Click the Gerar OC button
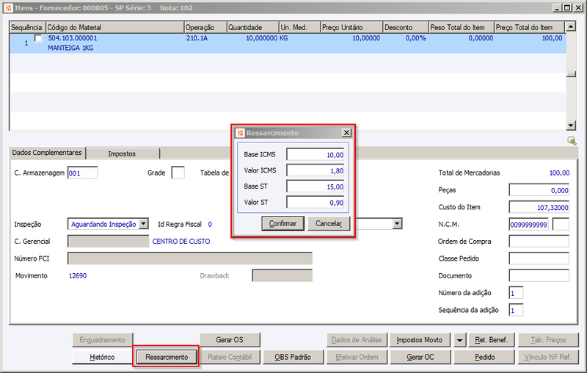Image resolution: width=587 pixels, height=373 pixels. click(x=420, y=357)
